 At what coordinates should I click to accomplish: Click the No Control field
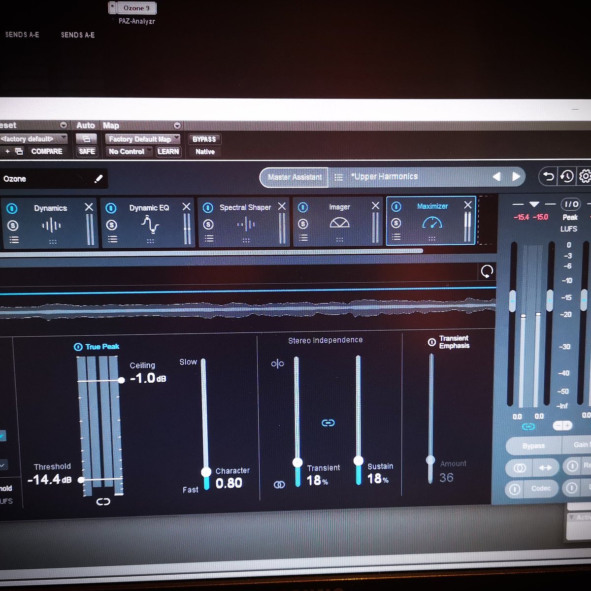[129, 152]
